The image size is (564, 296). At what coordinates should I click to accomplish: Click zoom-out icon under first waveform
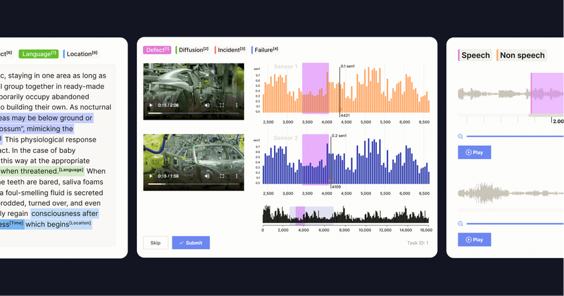pyautogui.click(x=461, y=136)
